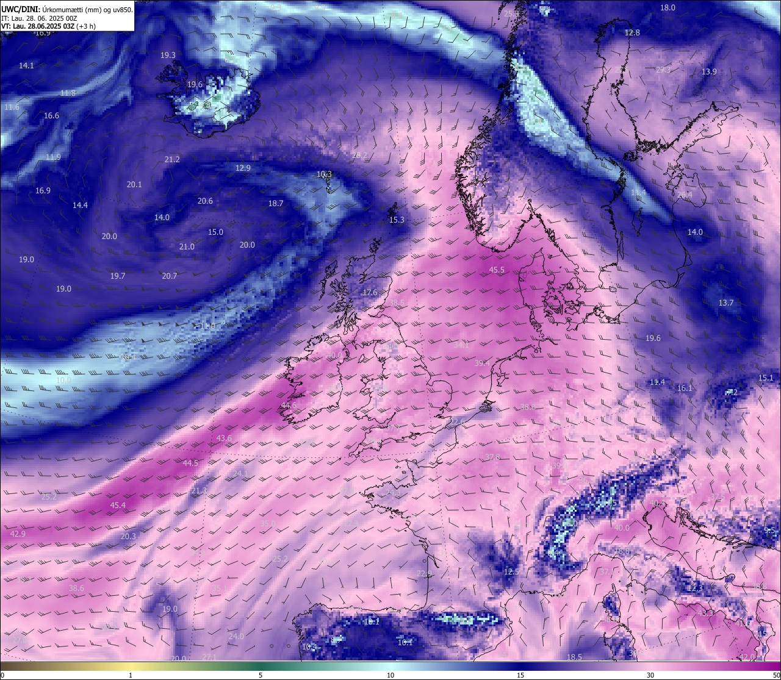Click the 19.7 value label
Image resolution: width=781 pixels, height=680 pixels.
click(118, 276)
